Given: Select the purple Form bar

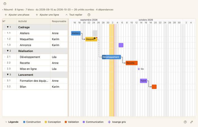Looking at the screenshot, I should tap(144, 81).
